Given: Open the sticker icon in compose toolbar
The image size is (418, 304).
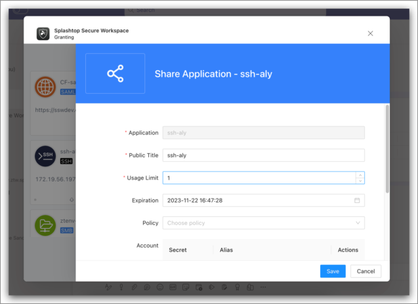Looking at the screenshot, I should [186, 287].
